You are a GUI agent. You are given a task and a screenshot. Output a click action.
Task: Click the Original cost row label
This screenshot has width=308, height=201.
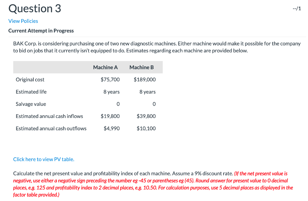[30, 79]
